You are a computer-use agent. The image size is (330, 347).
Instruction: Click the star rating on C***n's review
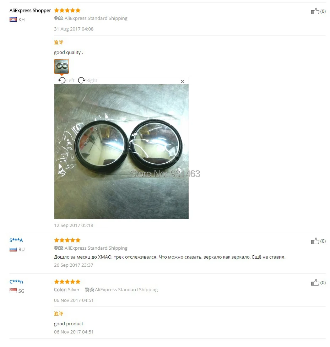(x=67, y=282)
